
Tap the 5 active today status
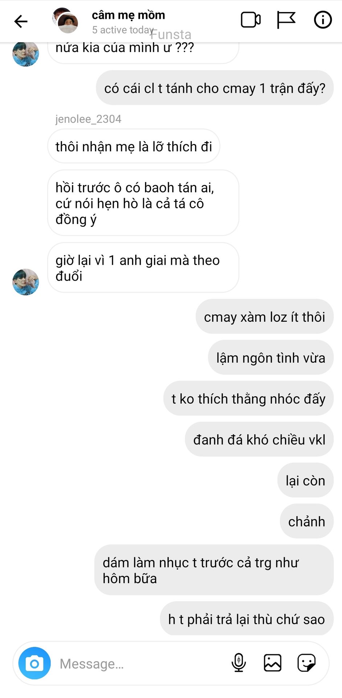pos(123,30)
